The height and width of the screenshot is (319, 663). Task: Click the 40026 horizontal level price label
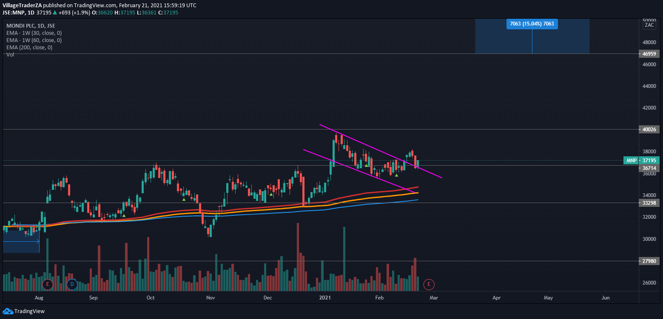(x=649, y=130)
